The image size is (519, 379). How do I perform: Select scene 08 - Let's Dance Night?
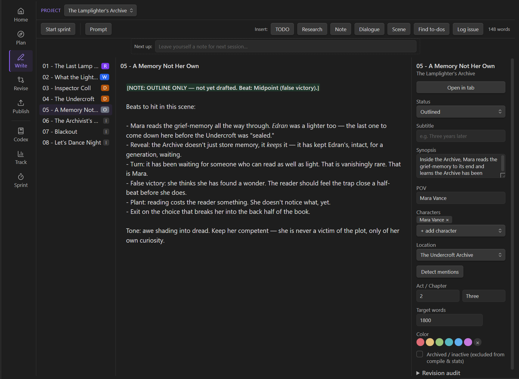click(76, 142)
